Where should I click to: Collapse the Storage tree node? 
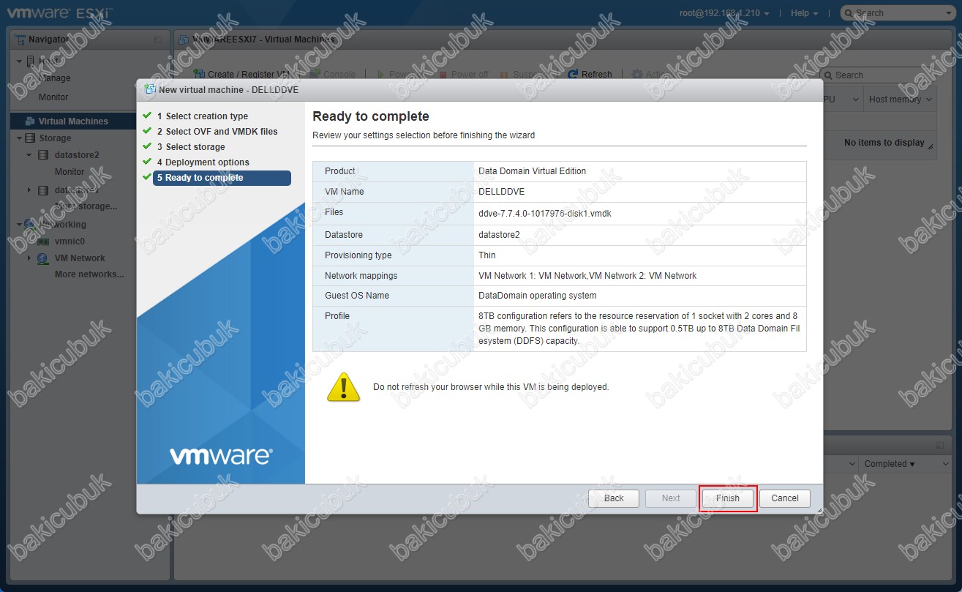(20, 138)
